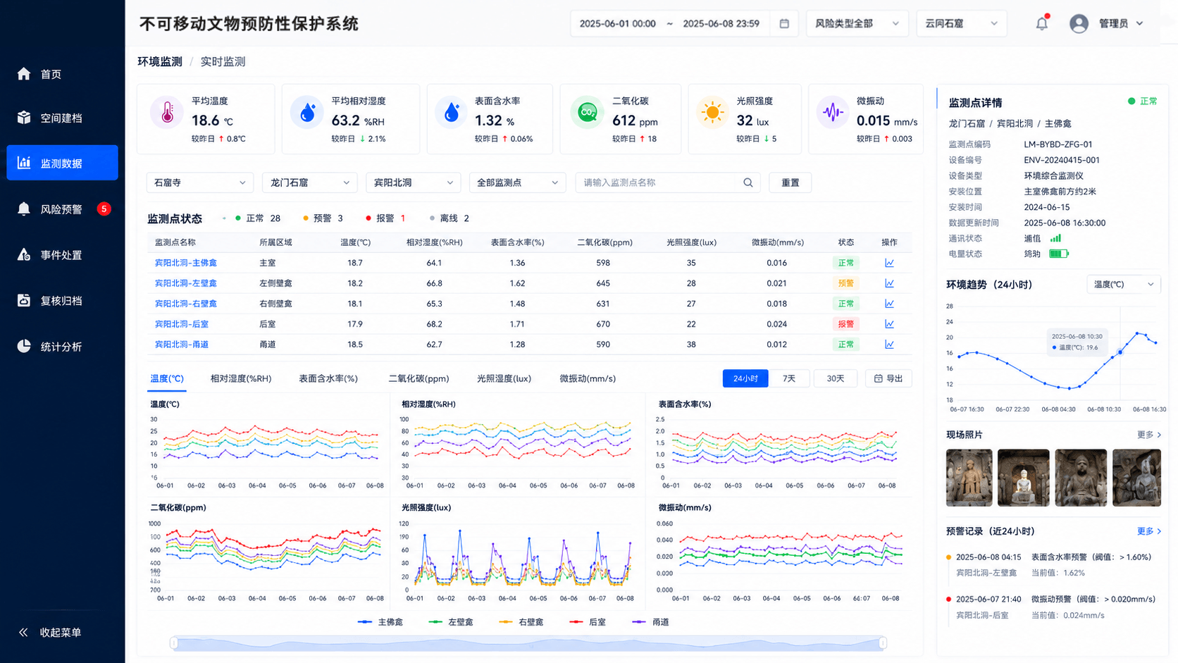1178x663 pixels.
Task: Click left handle of chart range slider
Action: 174,643
